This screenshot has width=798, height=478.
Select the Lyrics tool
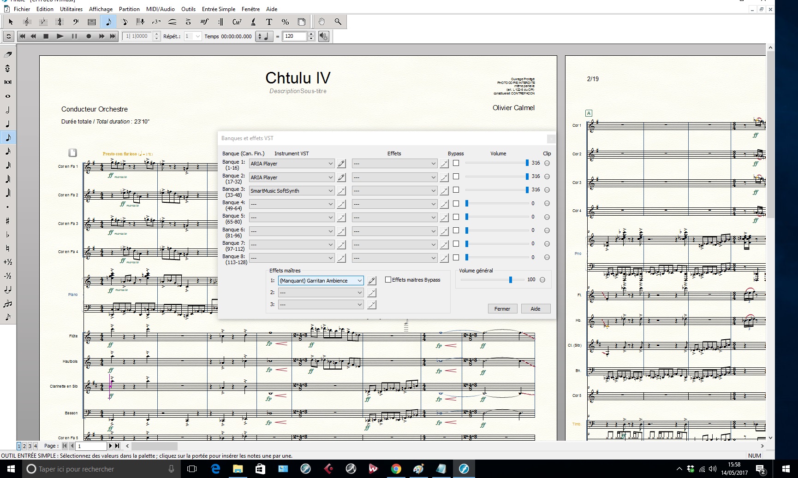[253, 22]
